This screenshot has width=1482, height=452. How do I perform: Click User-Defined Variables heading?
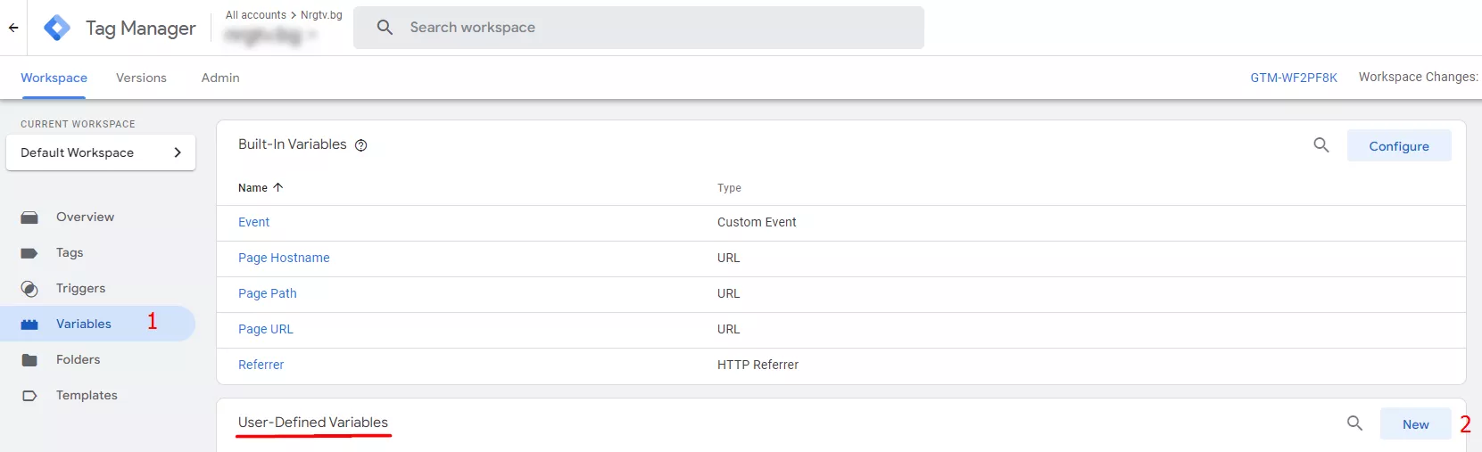(x=313, y=423)
